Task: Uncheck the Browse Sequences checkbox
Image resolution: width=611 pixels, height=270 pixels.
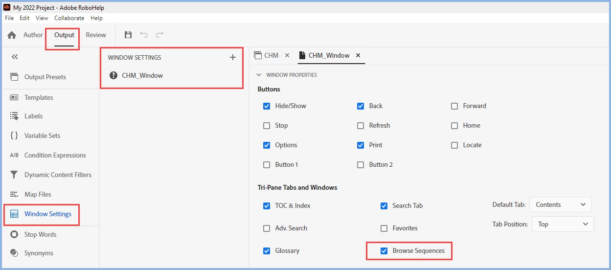Action: 384,250
